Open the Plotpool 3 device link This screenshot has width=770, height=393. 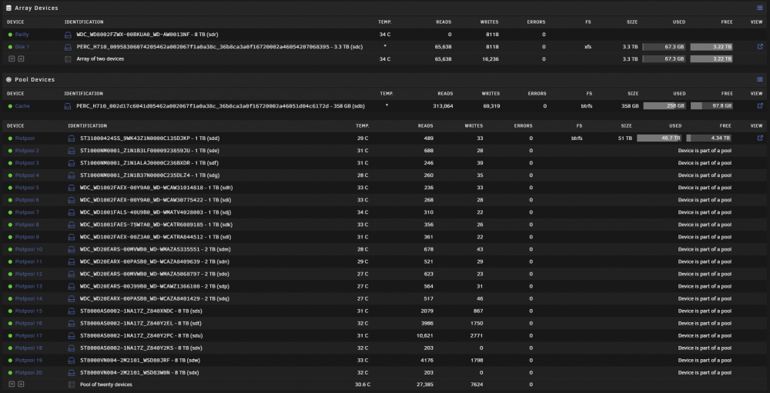pos(27,163)
